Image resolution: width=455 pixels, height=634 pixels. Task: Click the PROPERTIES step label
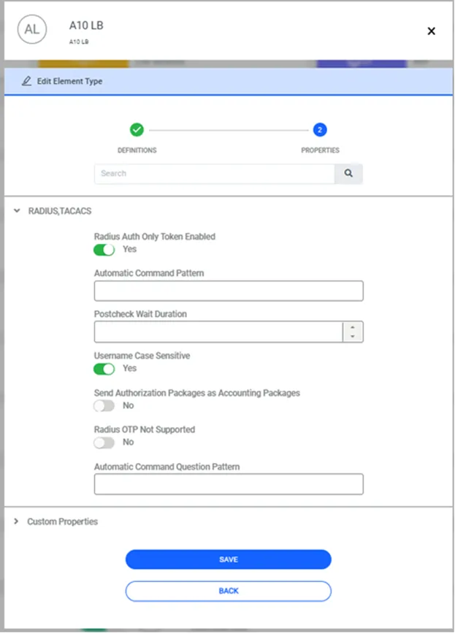point(320,150)
